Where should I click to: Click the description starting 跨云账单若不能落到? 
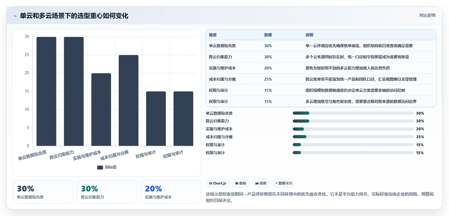pos(361,79)
